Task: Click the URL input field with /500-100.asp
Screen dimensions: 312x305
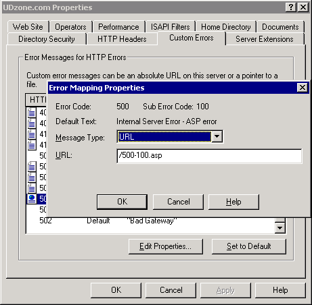Action: tap(209, 156)
